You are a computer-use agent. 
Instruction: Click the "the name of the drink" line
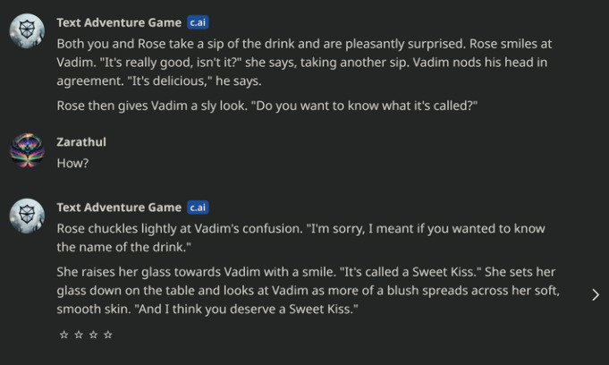[x=124, y=247]
